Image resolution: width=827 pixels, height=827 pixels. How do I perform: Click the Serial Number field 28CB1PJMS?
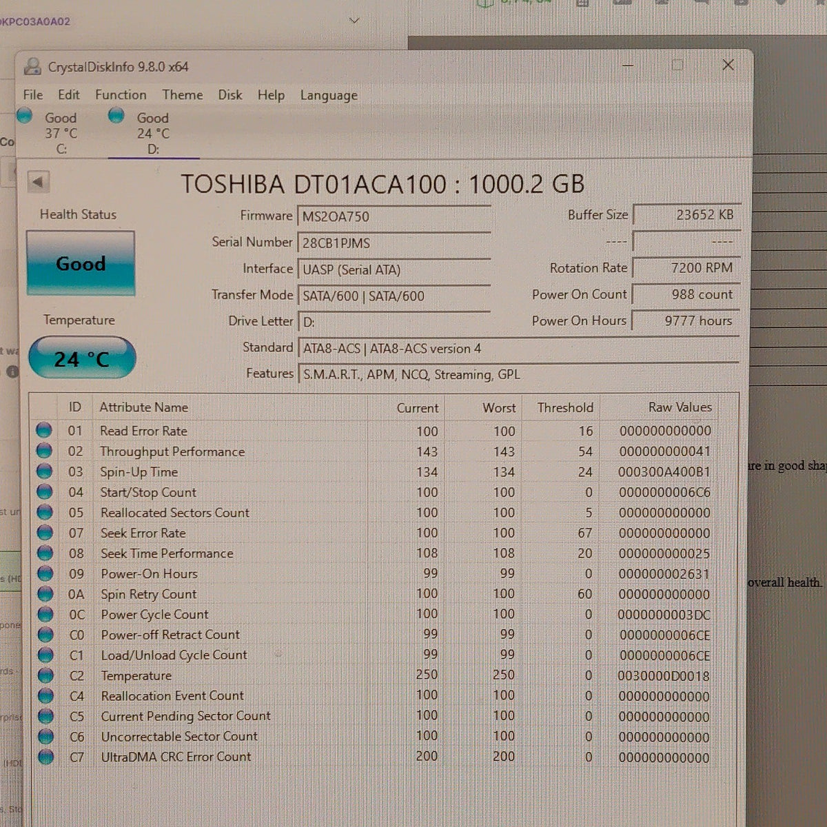click(394, 243)
